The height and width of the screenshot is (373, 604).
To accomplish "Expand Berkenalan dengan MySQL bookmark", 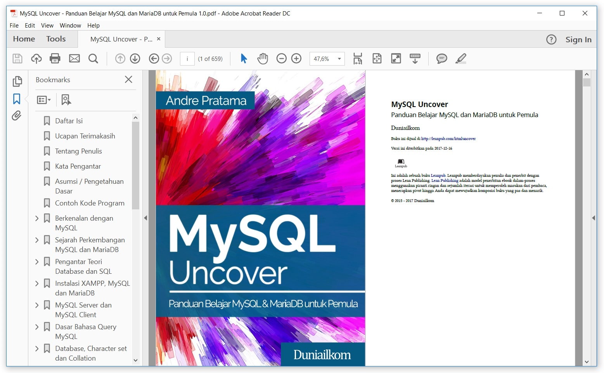I will click(37, 218).
